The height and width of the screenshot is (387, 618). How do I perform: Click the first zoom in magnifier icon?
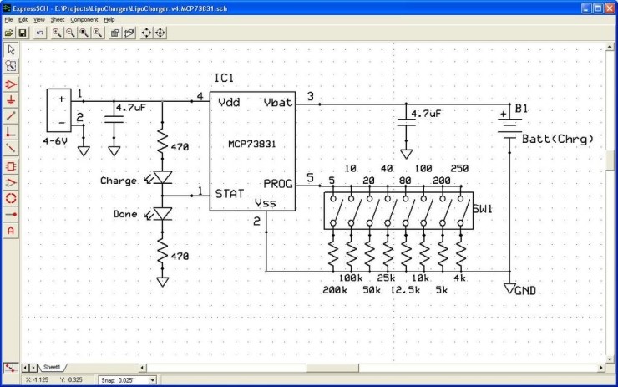point(57,33)
